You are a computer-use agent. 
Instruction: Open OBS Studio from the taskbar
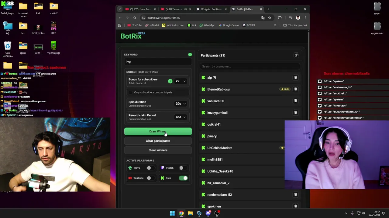[217, 213]
